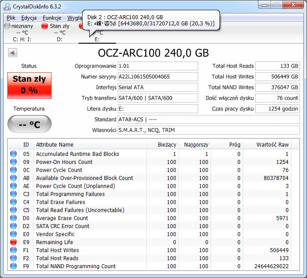Image resolution: width=307 pixels, height=278 pixels.
Task: Click blue orb beside SATA CRC Error Count
Action: click(x=13, y=226)
